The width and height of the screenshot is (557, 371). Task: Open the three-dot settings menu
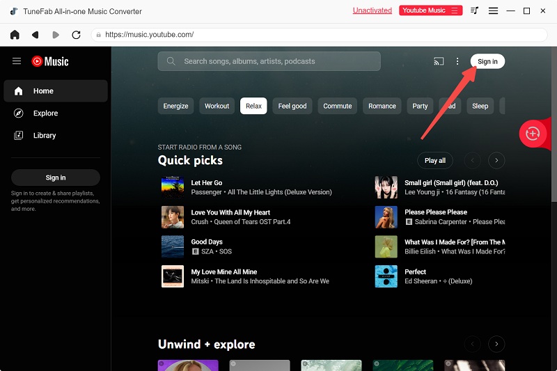[x=457, y=61]
